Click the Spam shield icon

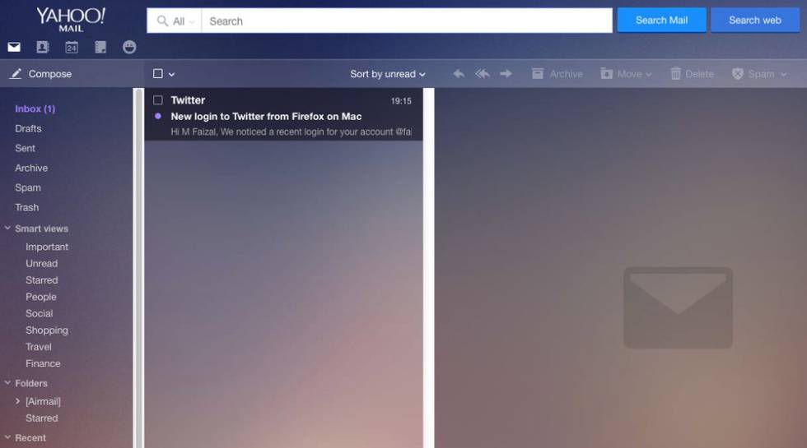point(738,74)
